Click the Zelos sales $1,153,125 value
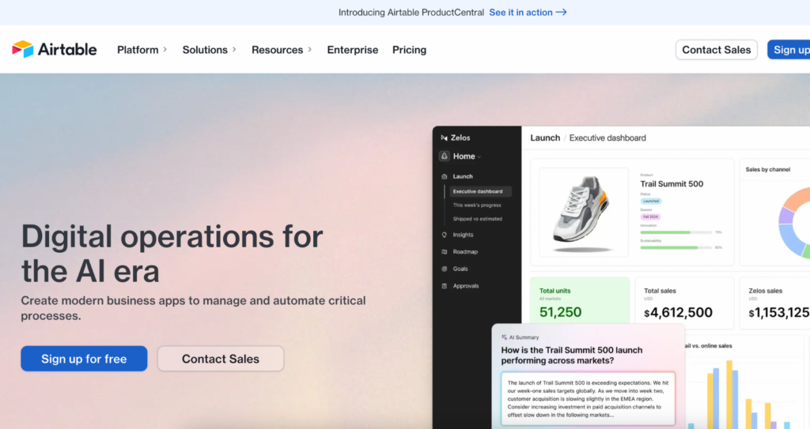The height and width of the screenshot is (429, 810). 779,312
